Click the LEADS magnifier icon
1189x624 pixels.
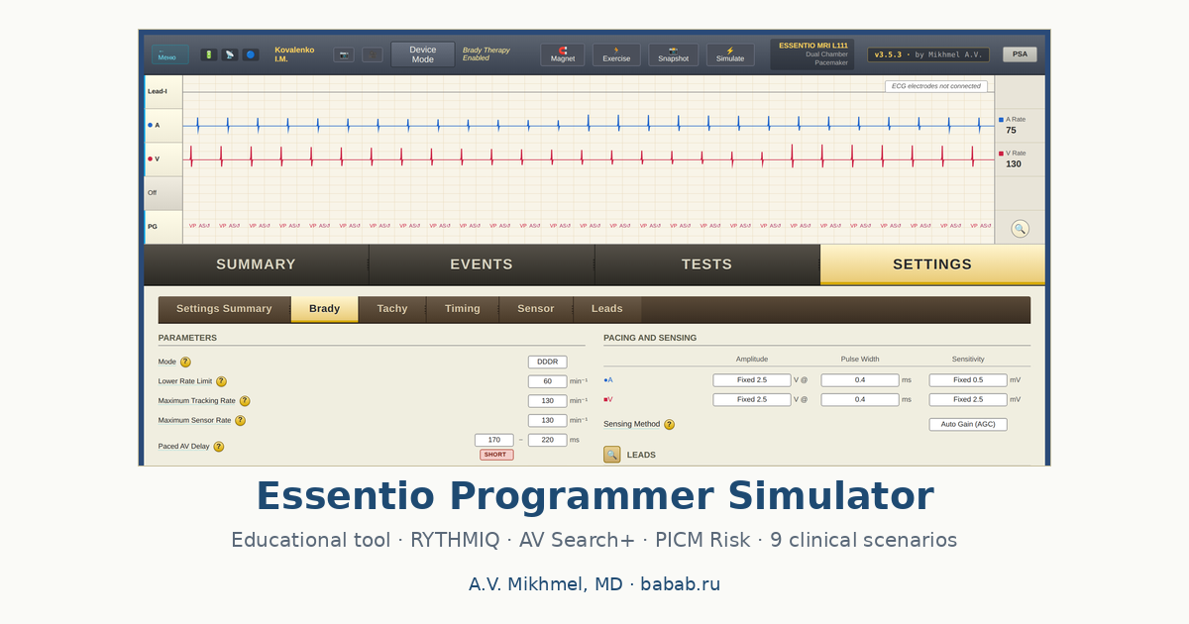[x=612, y=455]
